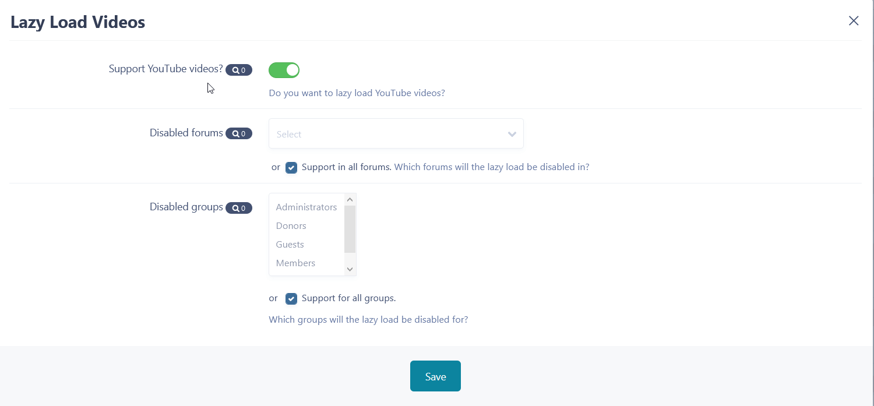
Task: Click search badge beside Disabled forums
Action: [x=239, y=134]
